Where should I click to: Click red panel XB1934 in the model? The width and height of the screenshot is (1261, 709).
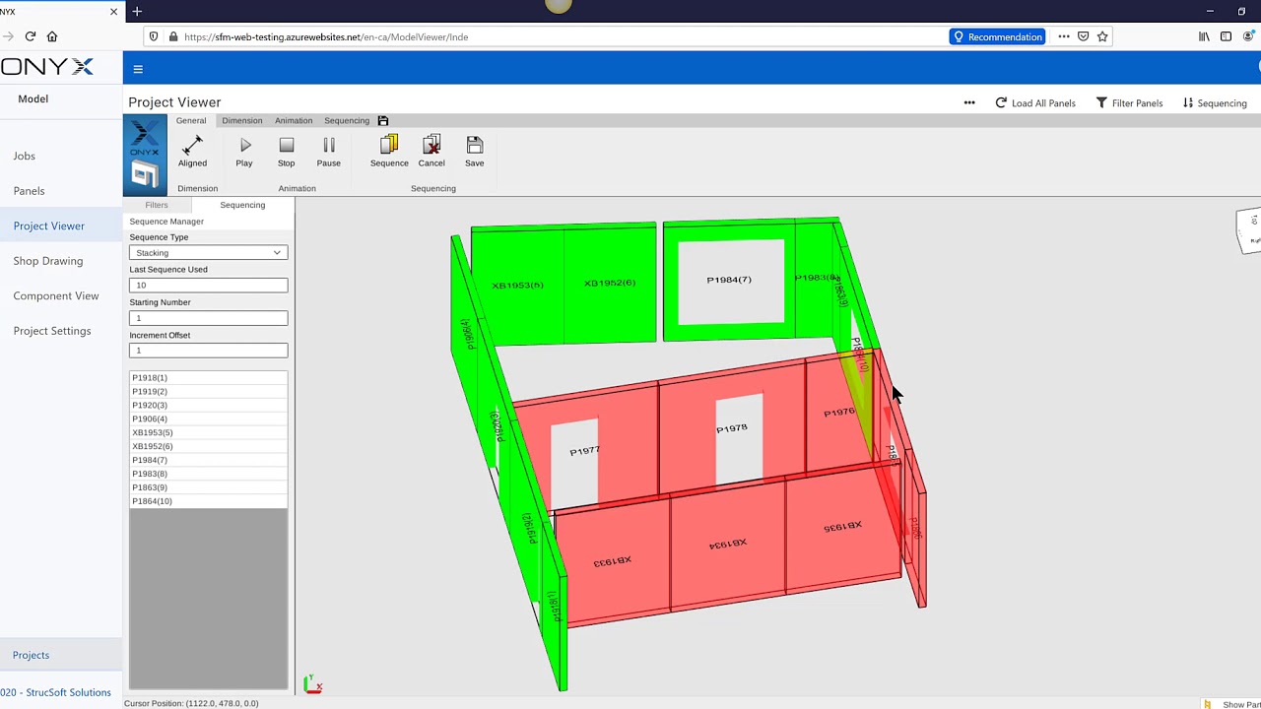click(x=728, y=544)
